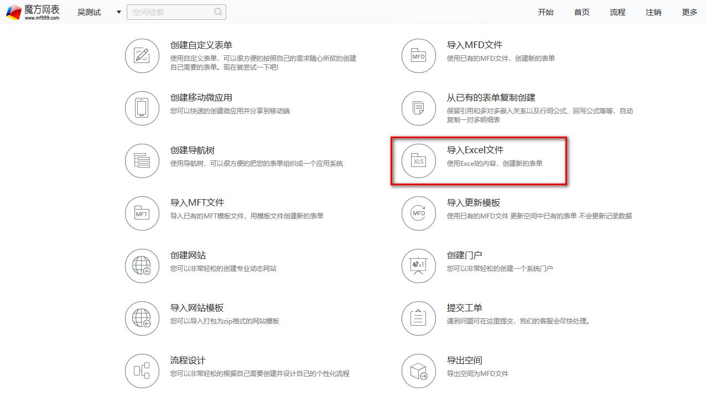Open the 导入更新模板 MFD icon
Image resolution: width=707 pixels, height=397 pixels.
coord(418,213)
